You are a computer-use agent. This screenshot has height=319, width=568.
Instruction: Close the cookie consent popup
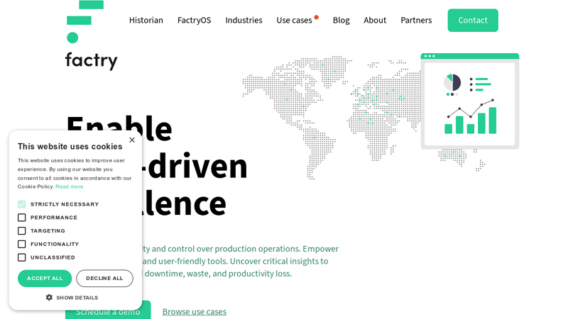132,140
